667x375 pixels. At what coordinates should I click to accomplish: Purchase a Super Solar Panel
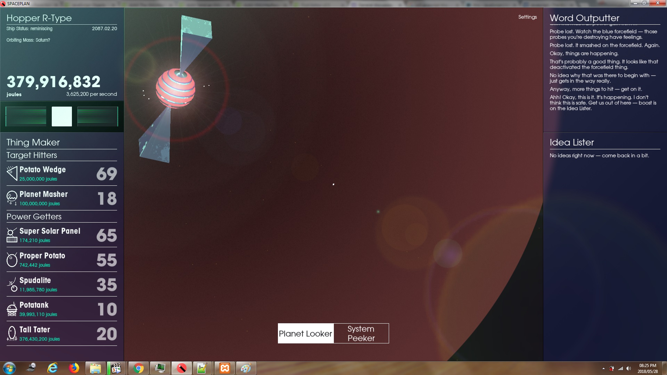(61, 235)
